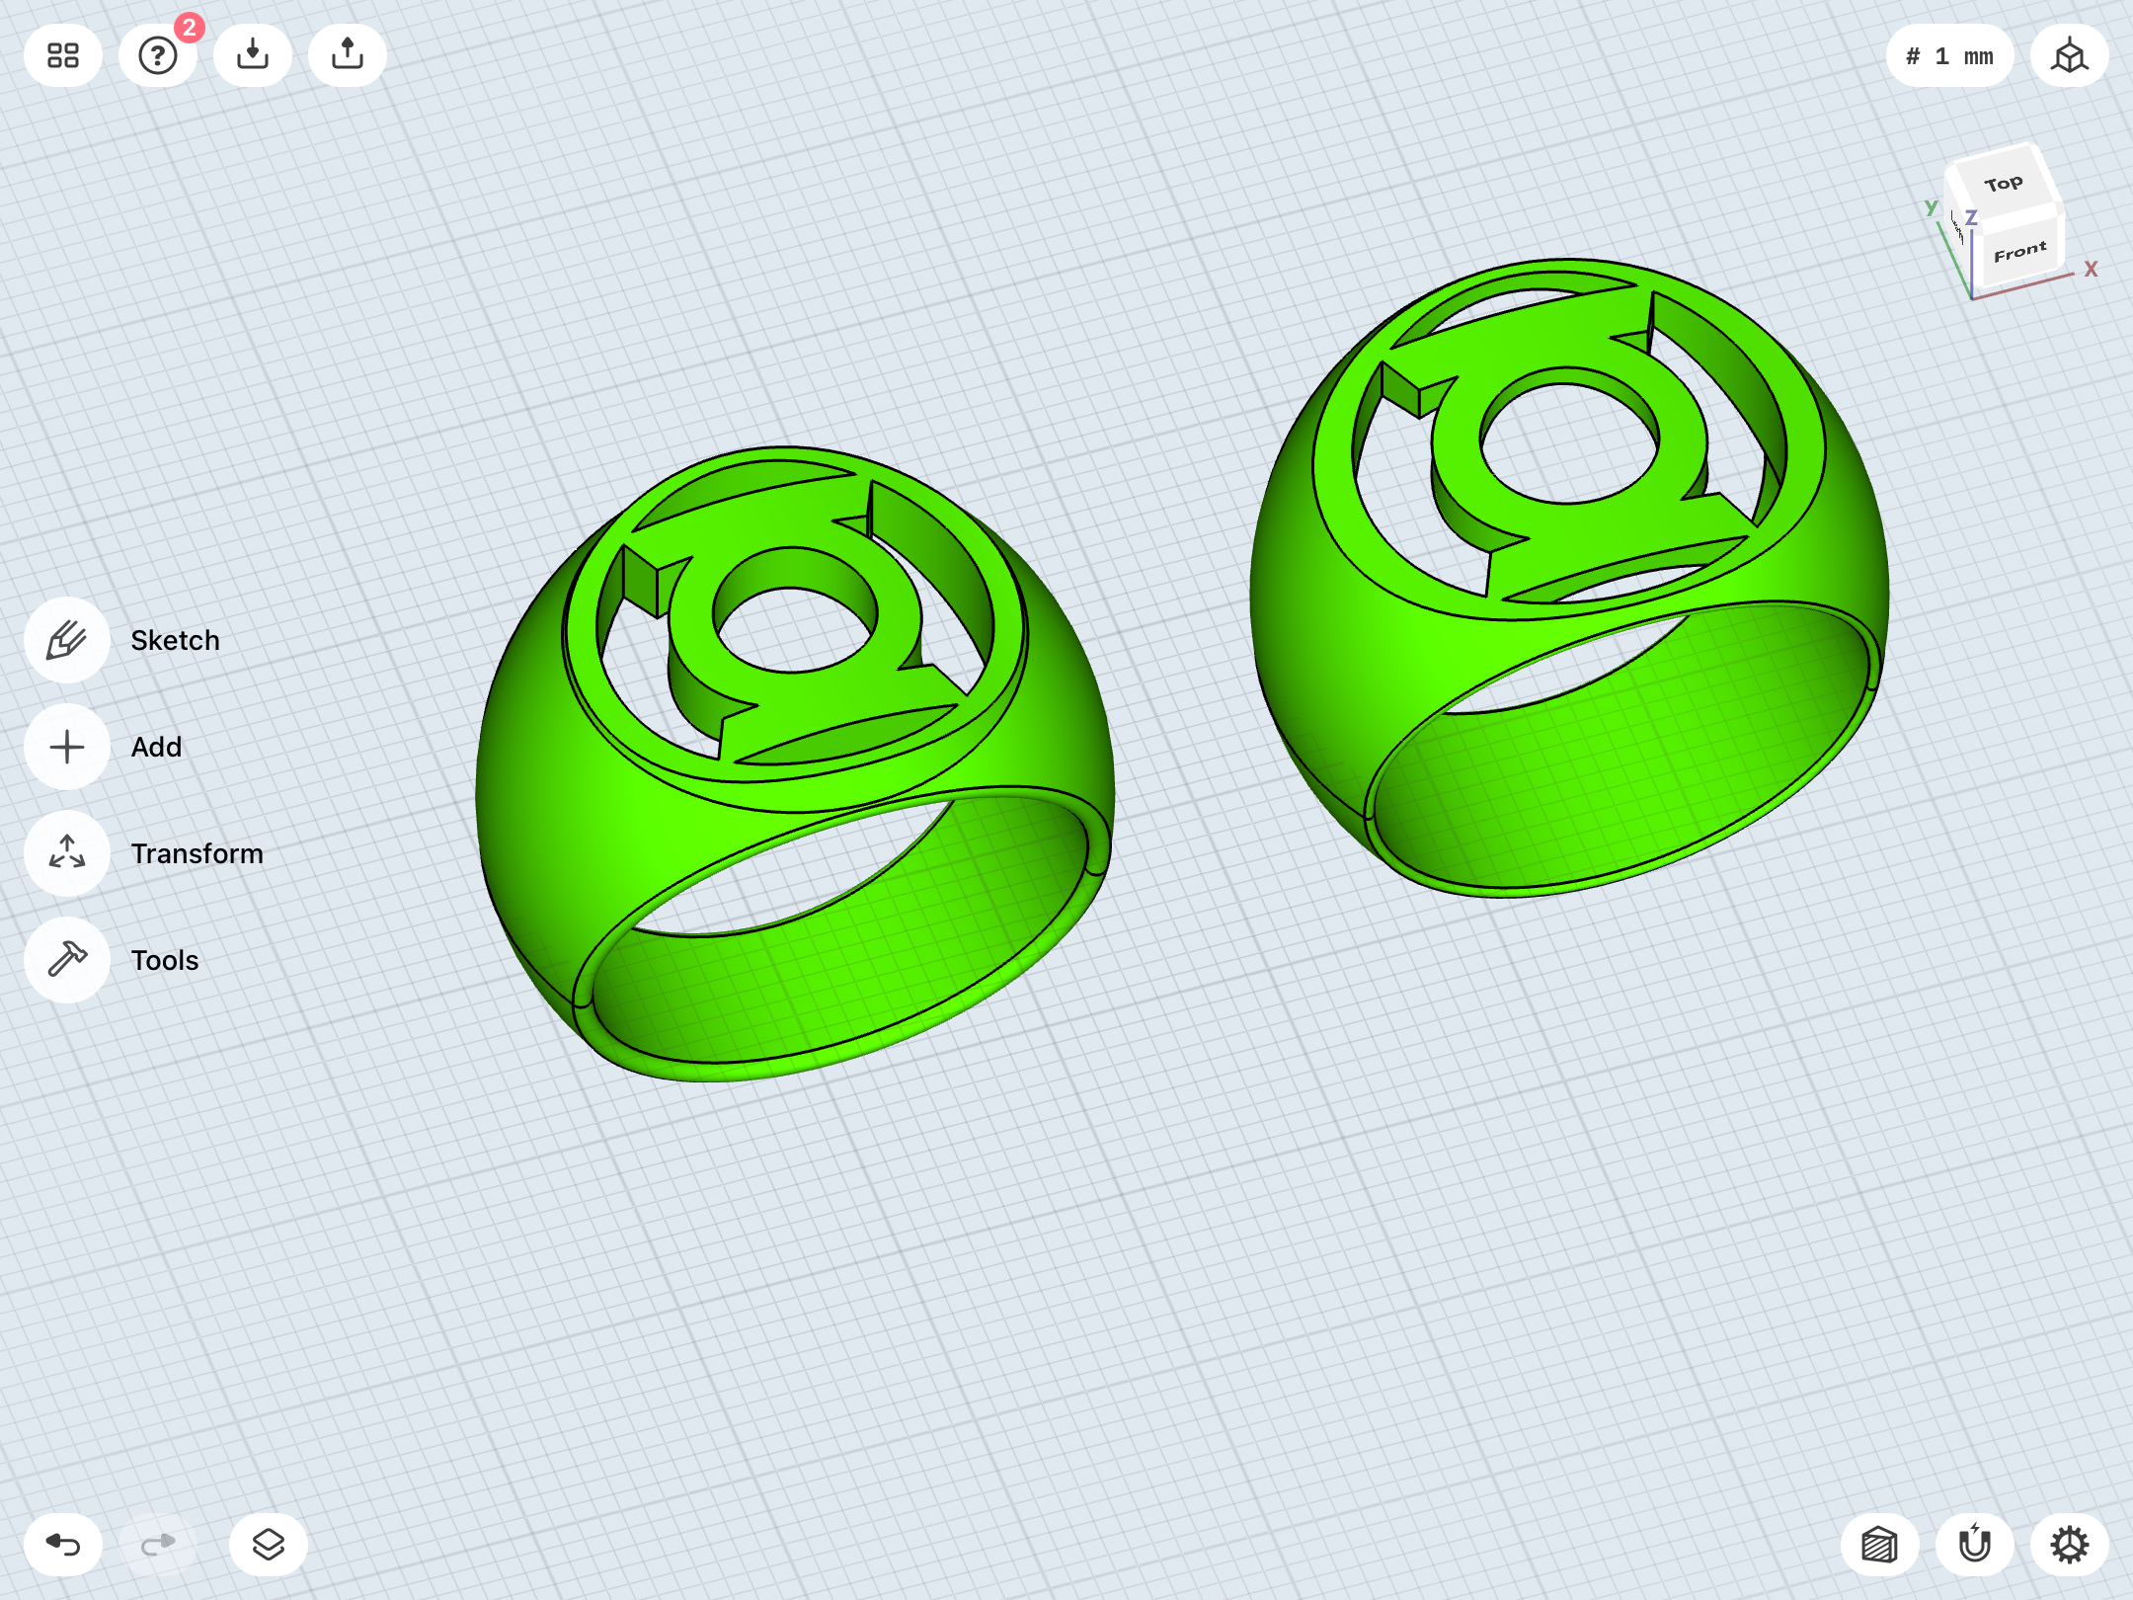Screen dimensions: 2133x1600
Task: Tap the import download icon
Action: point(253,55)
